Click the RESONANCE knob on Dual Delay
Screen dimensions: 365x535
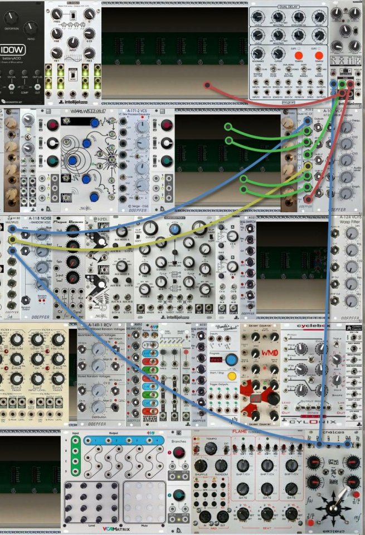click(258, 53)
